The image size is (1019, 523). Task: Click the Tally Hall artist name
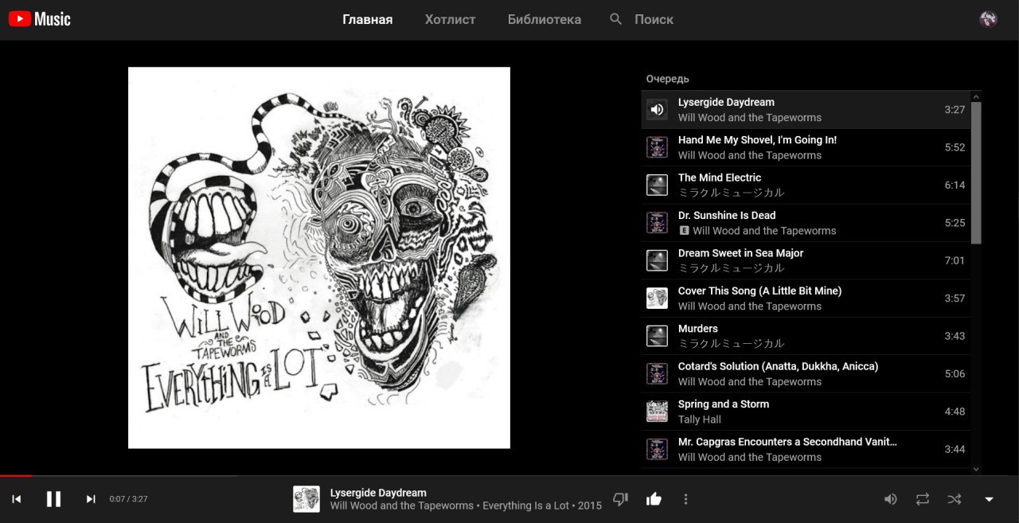coord(700,420)
